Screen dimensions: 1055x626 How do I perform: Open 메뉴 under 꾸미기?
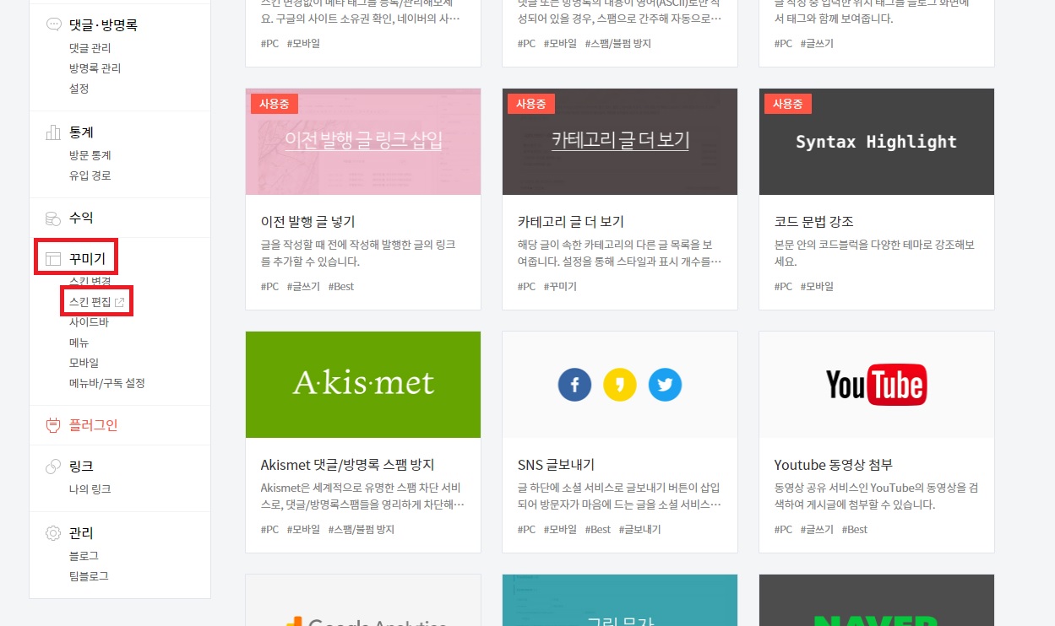point(79,343)
